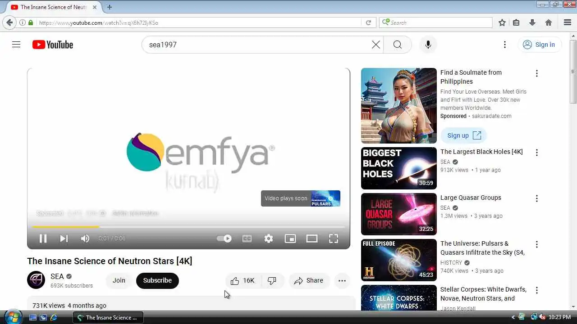
Task: Go to browser home page
Action: tap(549, 22)
